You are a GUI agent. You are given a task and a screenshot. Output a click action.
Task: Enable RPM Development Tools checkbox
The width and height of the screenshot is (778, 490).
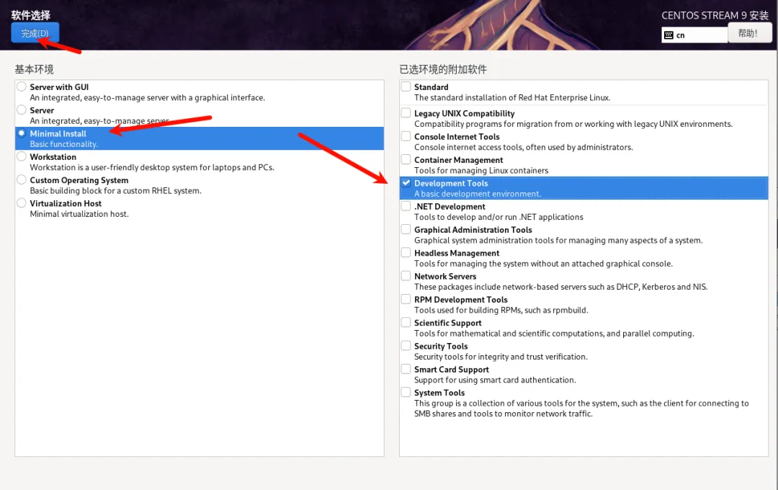pyautogui.click(x=406, y=299)
